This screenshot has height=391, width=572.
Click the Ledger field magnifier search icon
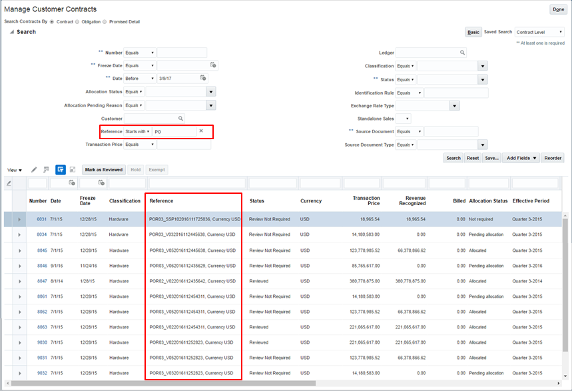tap(462, 53)
